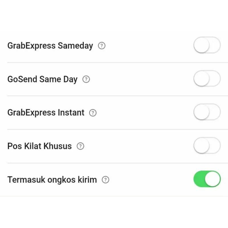This screenshot has width=228, height=228.
Task: View Pos Kilat Khusus help info
Action: [x=81, y=146]
